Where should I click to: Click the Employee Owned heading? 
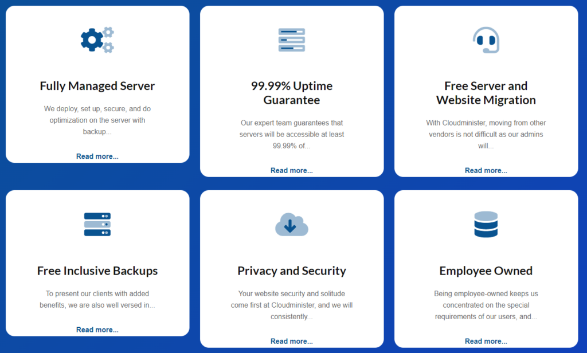tap(486, 270)
